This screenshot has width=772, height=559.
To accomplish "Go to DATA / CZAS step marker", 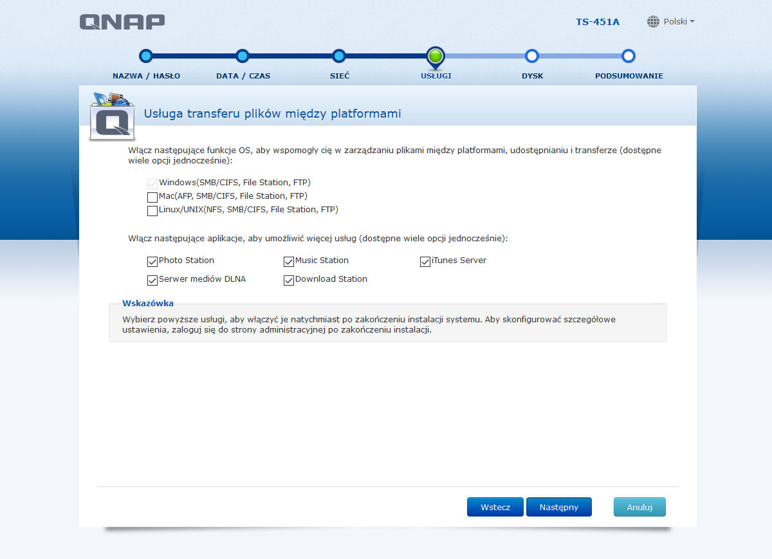I will pyautogui.click(x=243, y=56).
